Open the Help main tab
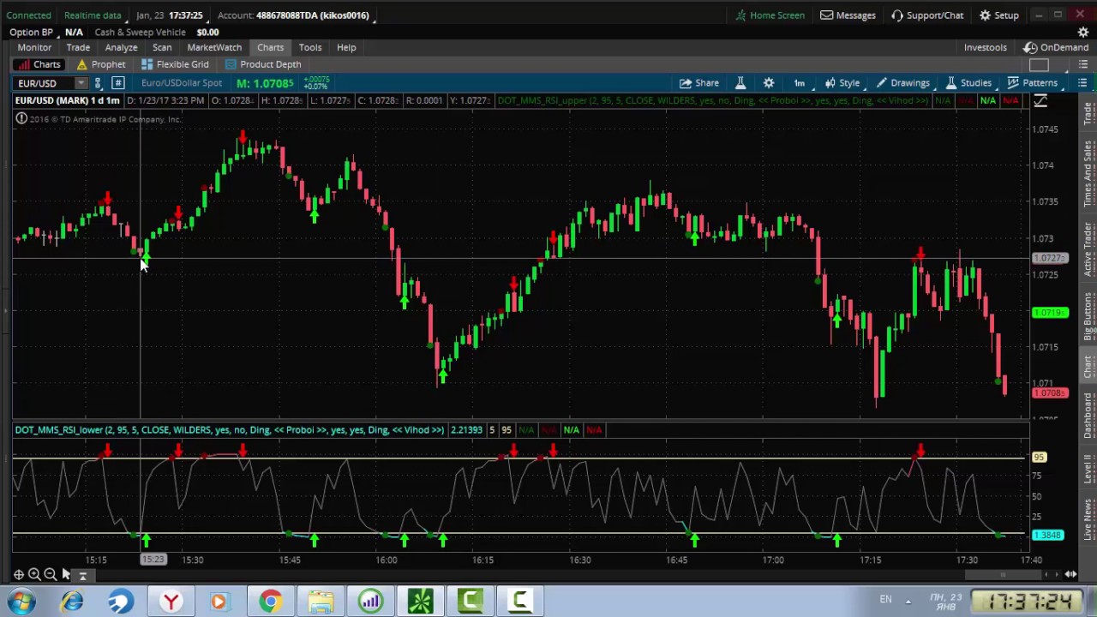The height and width of the screenshot is (617, 1097). (x=346, y=47)
